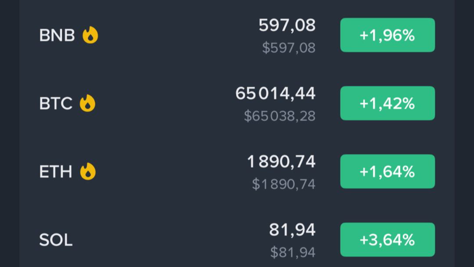The width and height of the screenshot is (474, 267).
Task: Tap the gray $597,08 dollar price
Action: 289,48
